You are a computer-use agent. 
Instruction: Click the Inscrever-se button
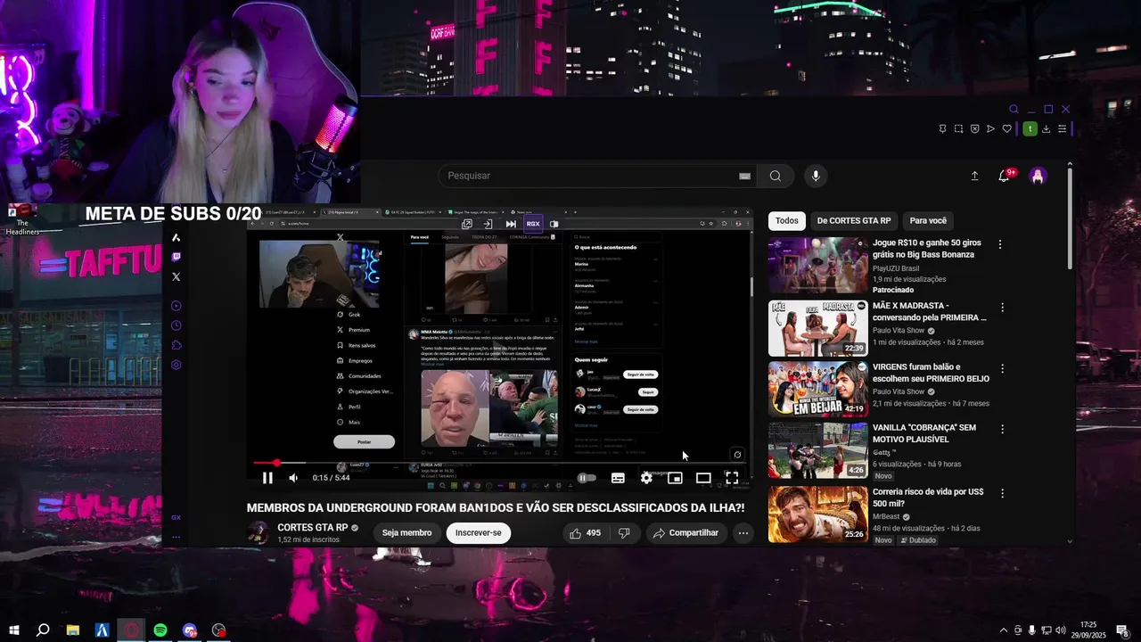[478, 533]
